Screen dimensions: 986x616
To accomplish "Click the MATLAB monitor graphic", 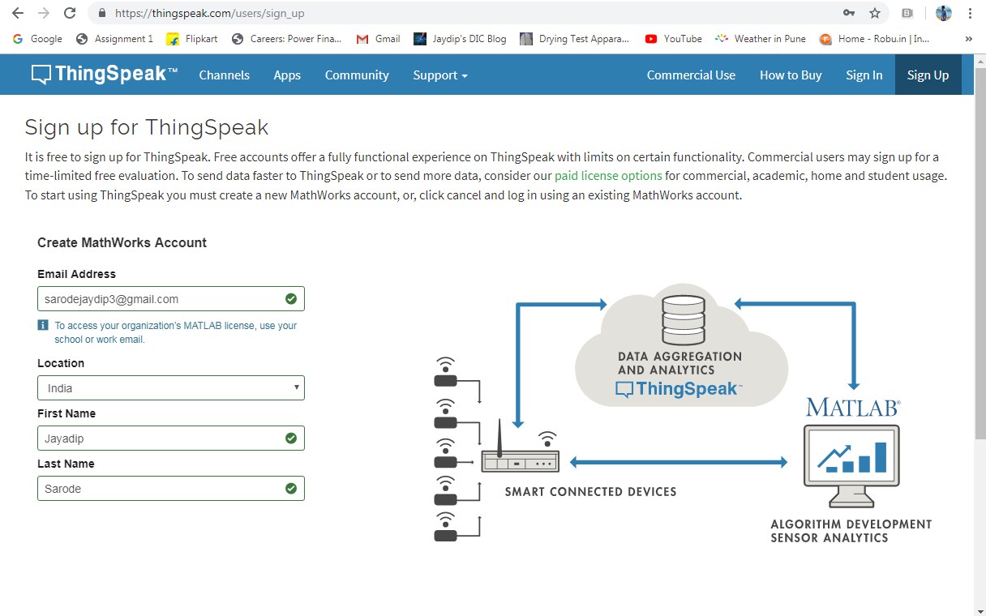I will coord(851,464).
